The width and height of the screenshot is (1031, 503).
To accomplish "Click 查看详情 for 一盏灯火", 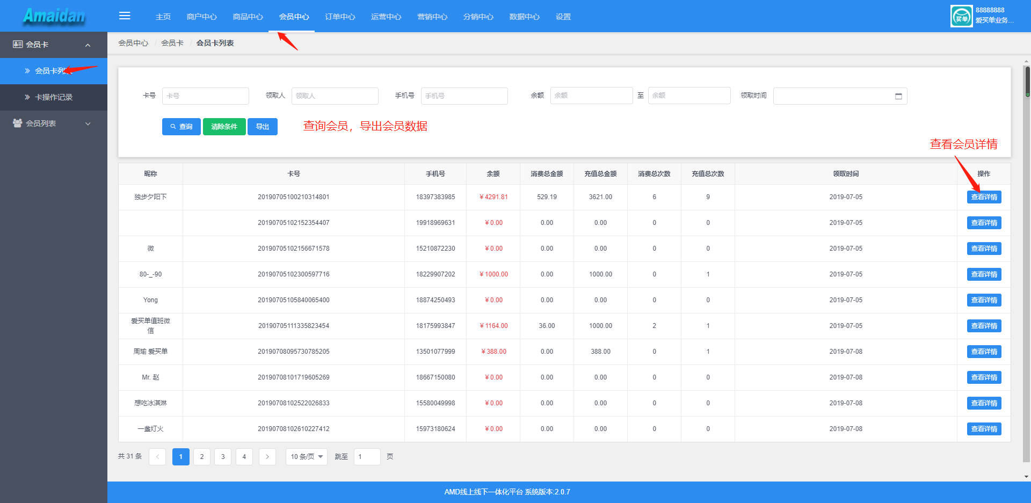I will click(984, 429).
